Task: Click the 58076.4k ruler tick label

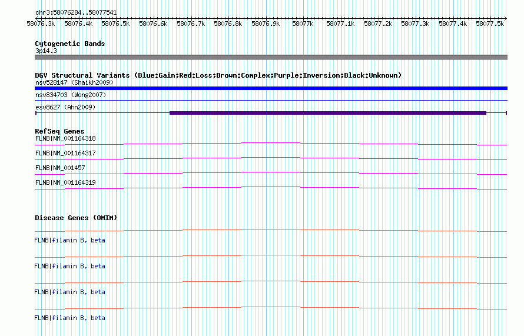Action: click(x=78, y=24)
